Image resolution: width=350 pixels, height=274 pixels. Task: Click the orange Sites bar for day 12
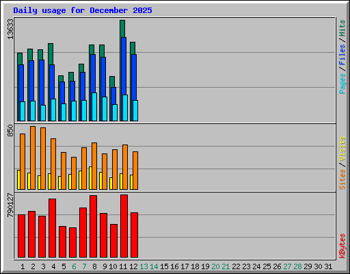(135, 171)
